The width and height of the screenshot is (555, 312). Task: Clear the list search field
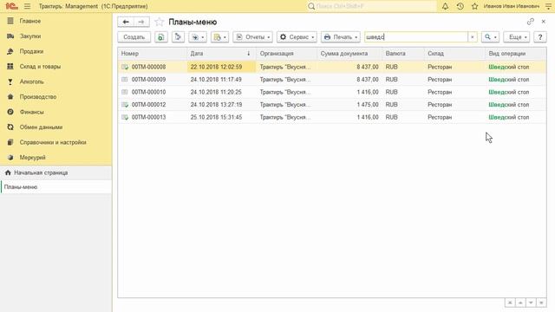click(472, 37)
